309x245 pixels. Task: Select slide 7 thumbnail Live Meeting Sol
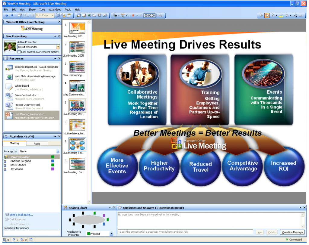coord(77,144)
